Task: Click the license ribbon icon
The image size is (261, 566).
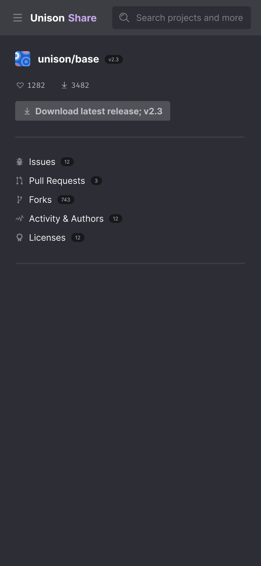Action: coord(19,237)
